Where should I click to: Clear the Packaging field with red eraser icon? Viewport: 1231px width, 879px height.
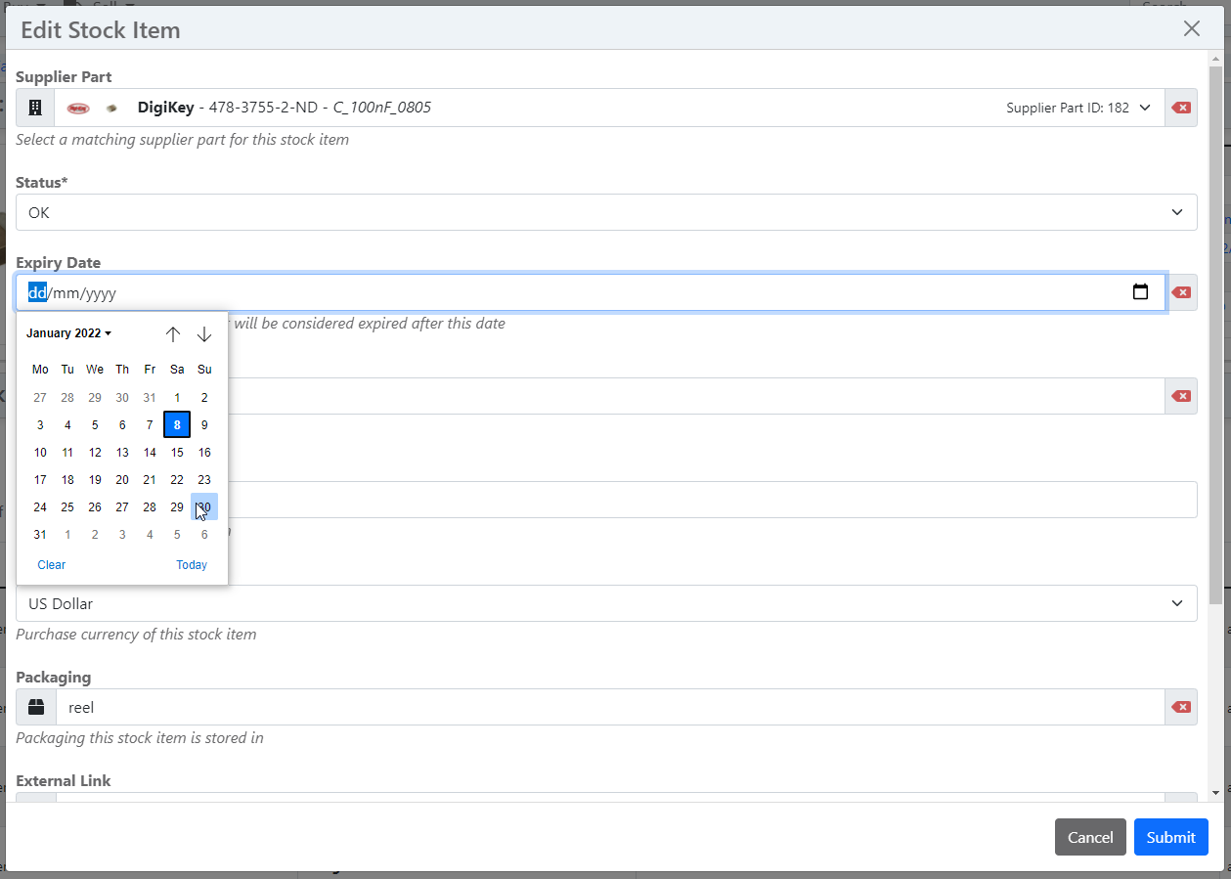1181,707
